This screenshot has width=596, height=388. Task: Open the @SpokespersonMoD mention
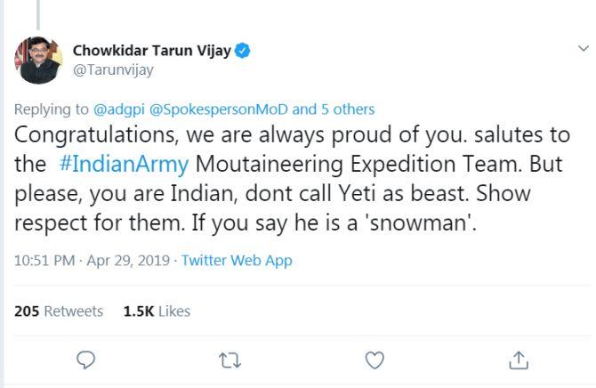tap(219, 109)
